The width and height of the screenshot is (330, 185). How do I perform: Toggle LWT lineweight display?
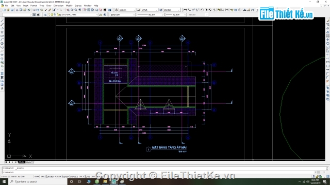pos(93,177)
